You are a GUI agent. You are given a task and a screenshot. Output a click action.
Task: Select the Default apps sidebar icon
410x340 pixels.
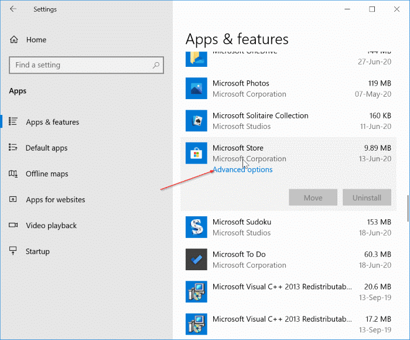pyautogui.click(x=13, y=147)
